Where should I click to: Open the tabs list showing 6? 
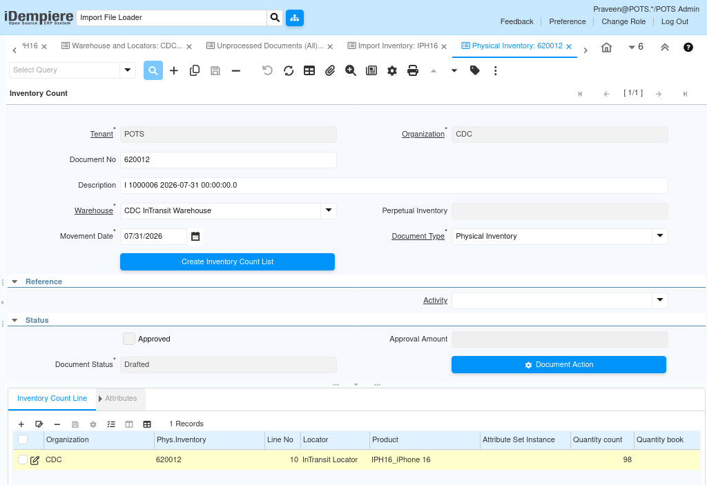click(636, 47)
